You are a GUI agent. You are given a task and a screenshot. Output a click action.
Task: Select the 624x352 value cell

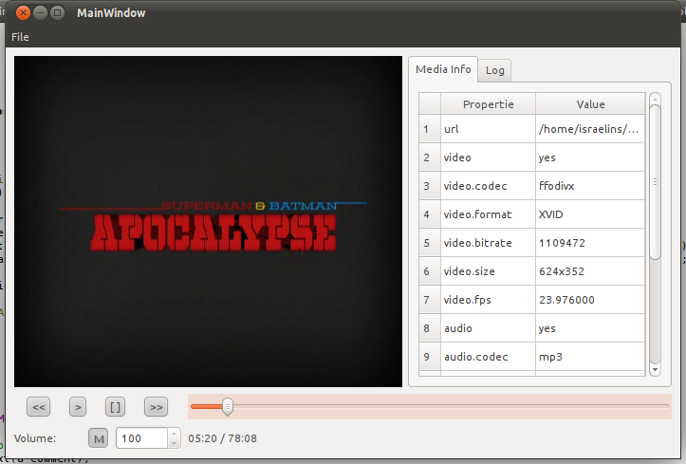coord(590,271)
